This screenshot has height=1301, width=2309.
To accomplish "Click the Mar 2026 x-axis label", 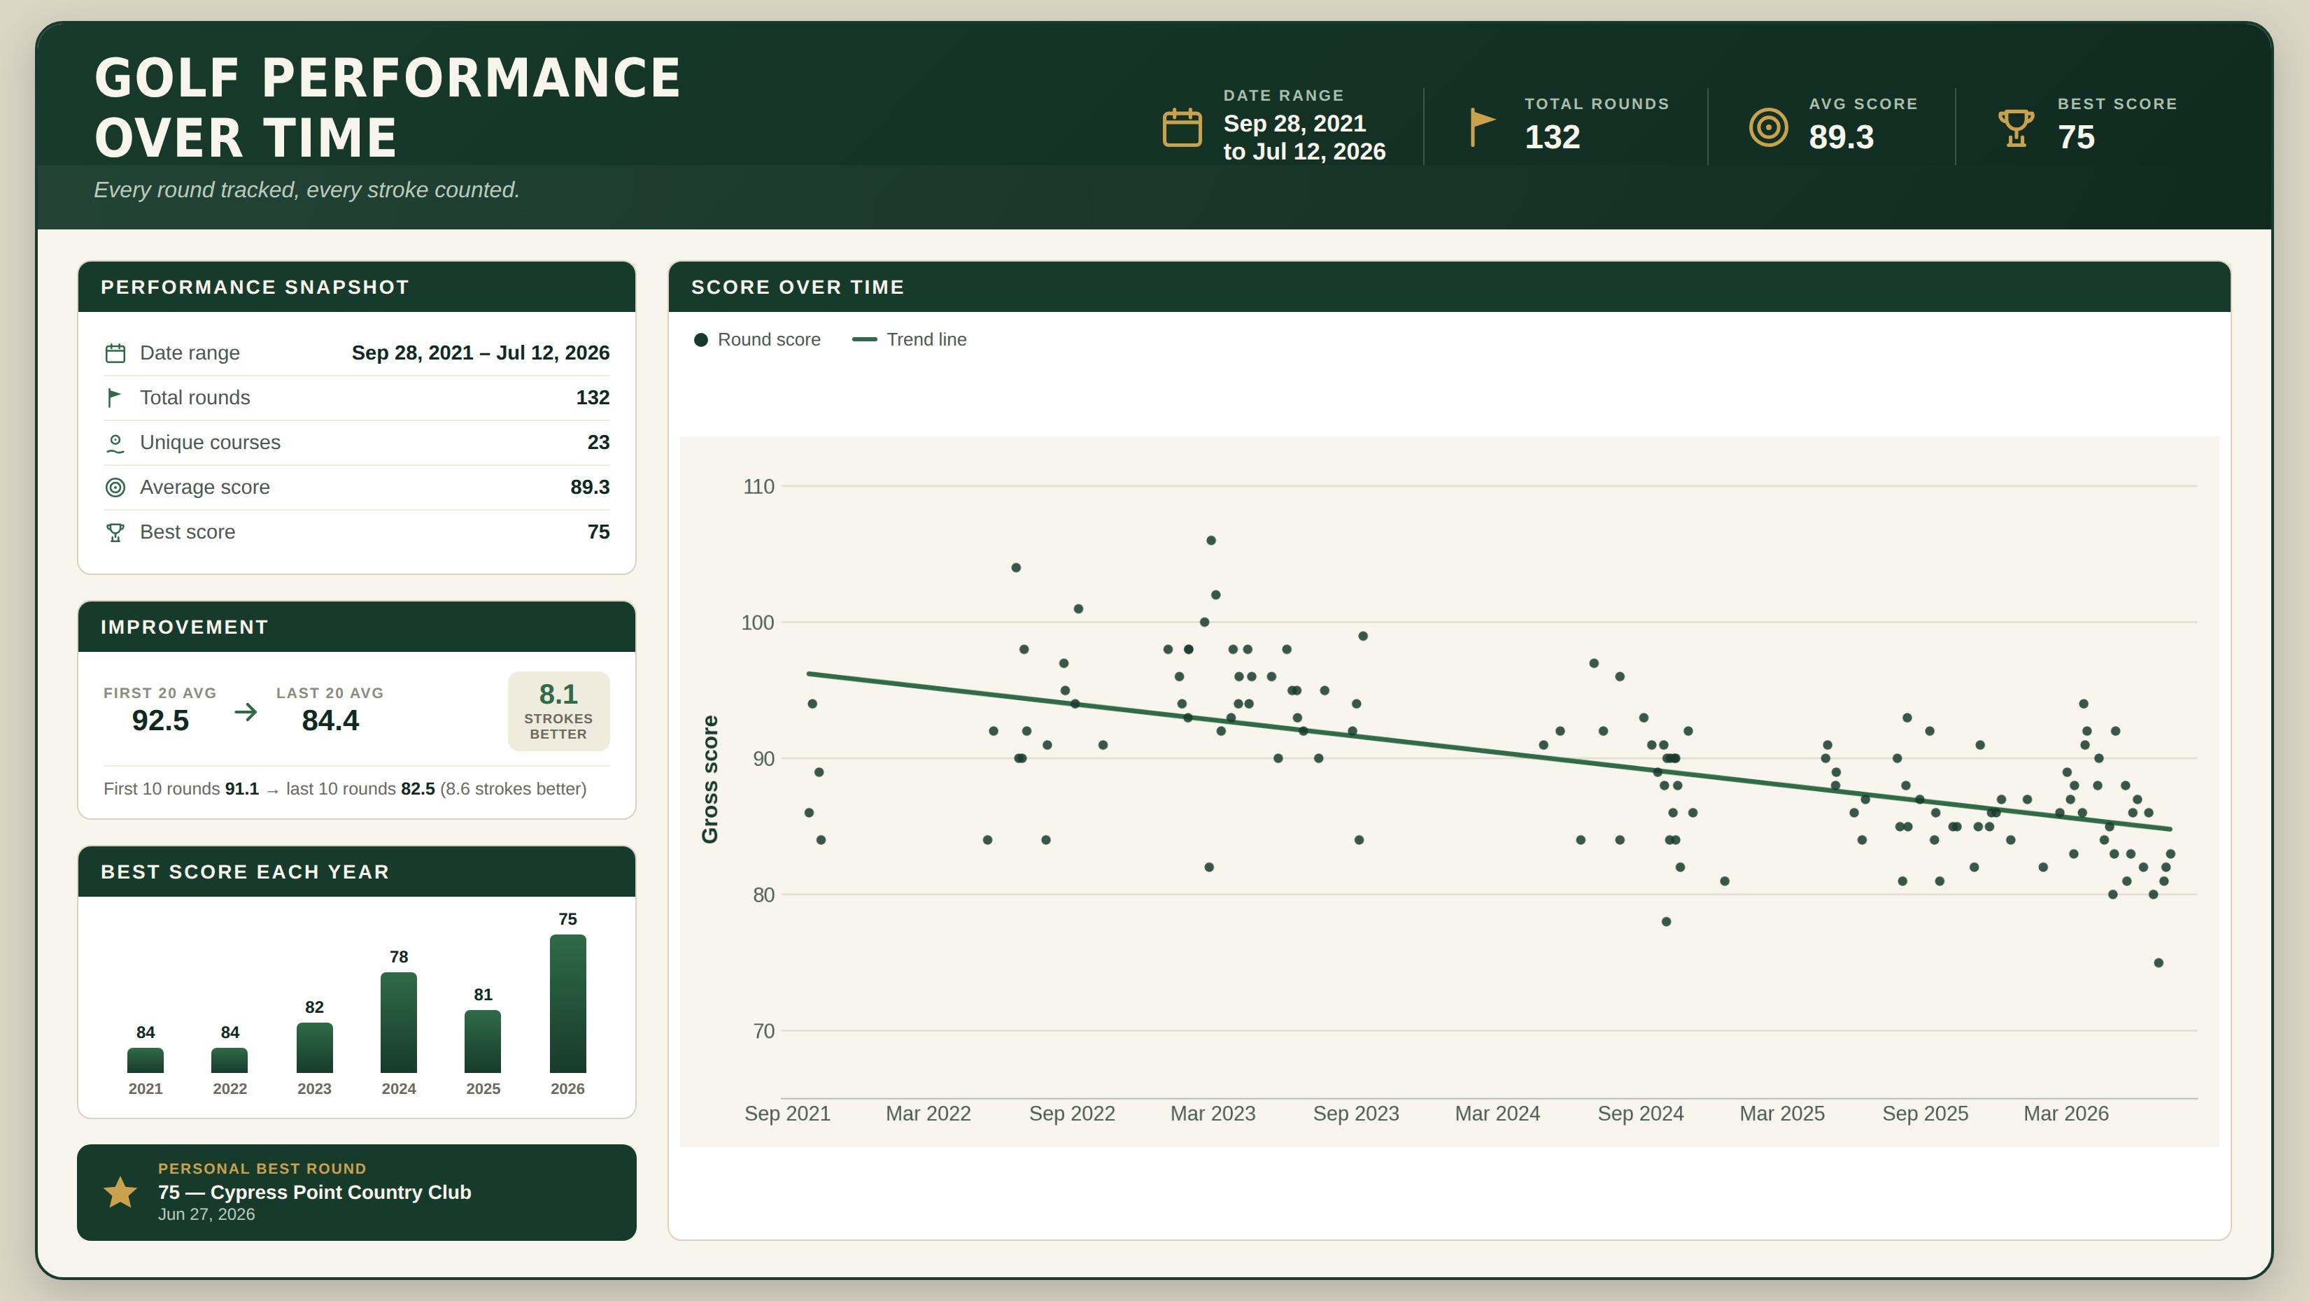I will tap(2066, 1114).
